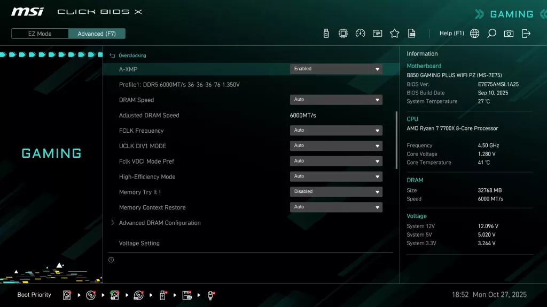Screen dimensions: 547x307
Task: Open the fan control gauge icon
Action: [x=361, y=33]
